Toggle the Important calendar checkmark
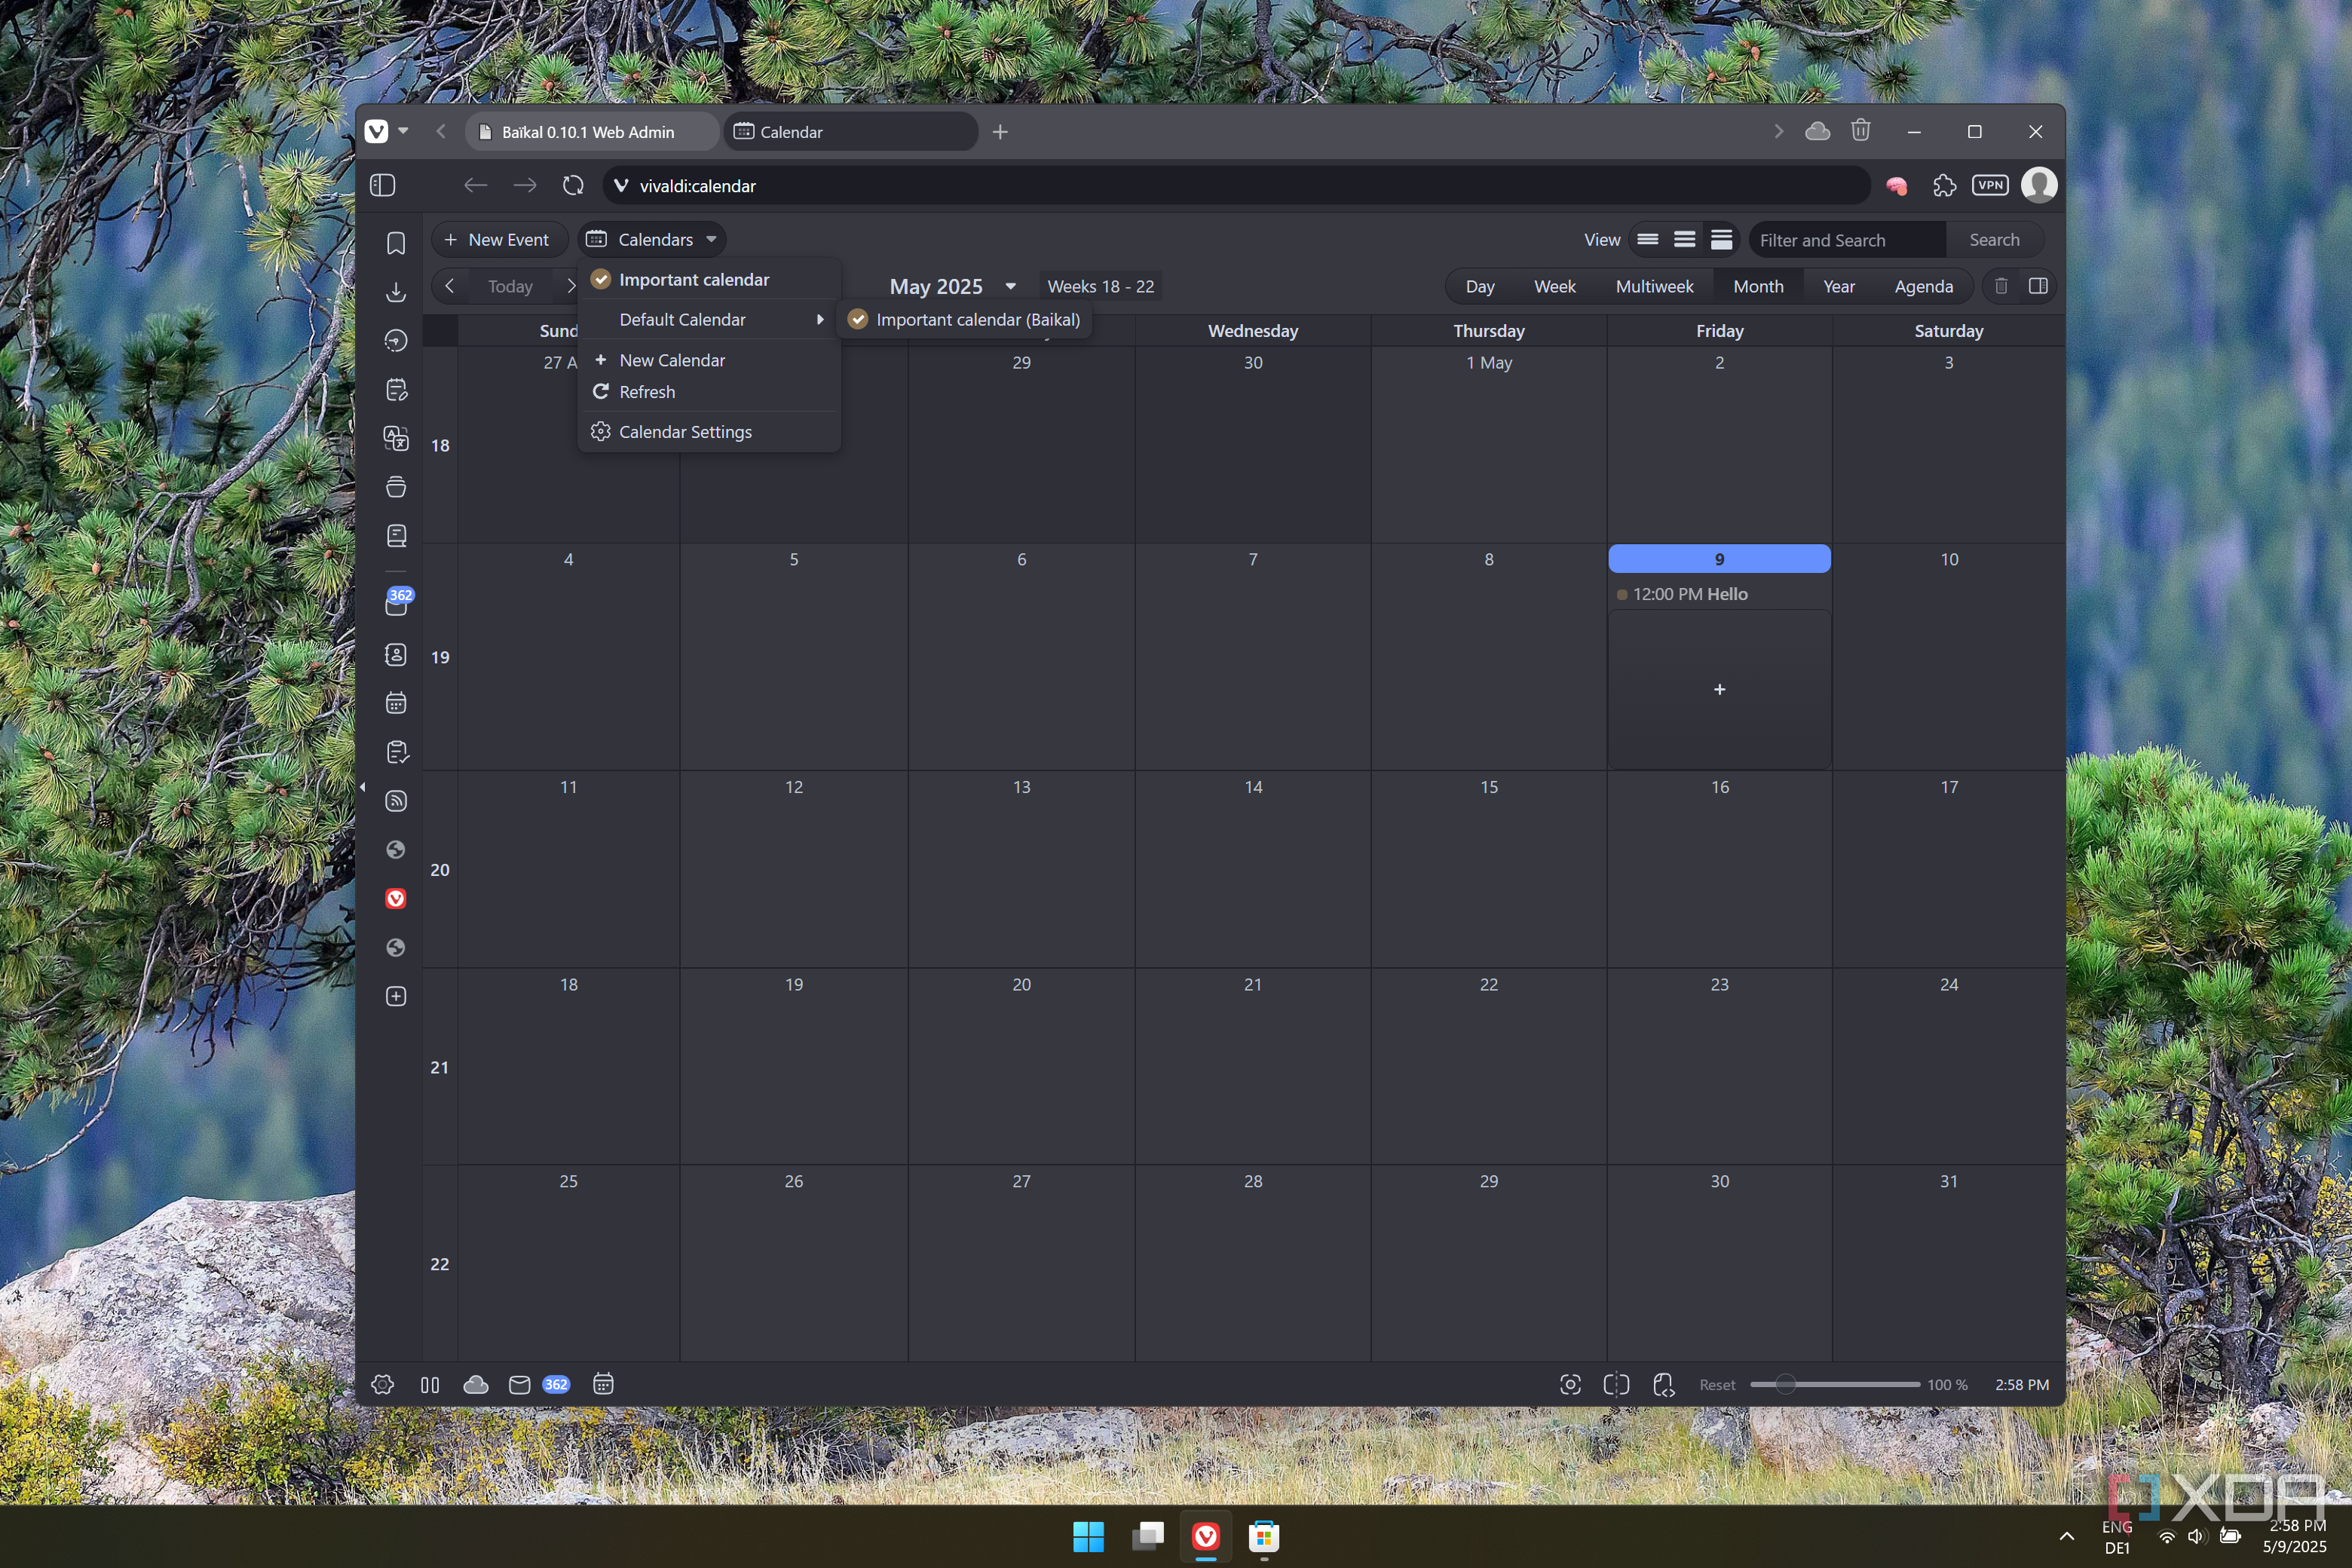 tap(601, 280)
